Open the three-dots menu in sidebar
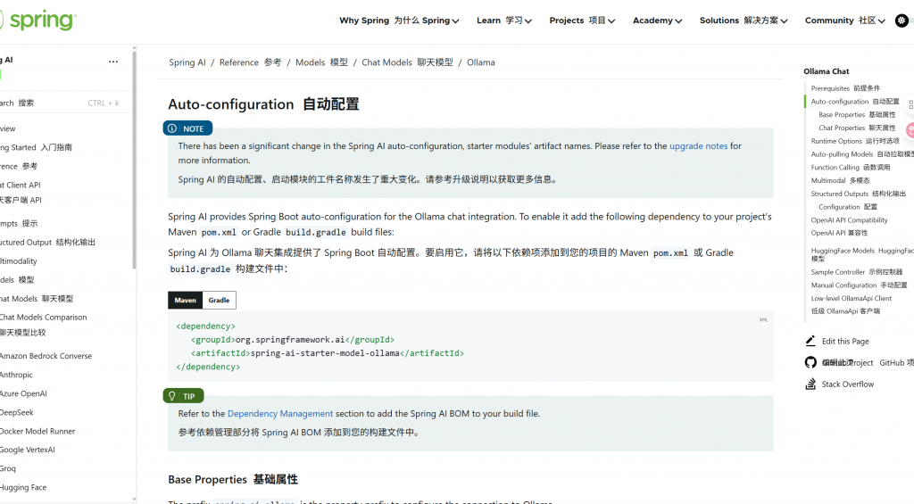This screenshot has width=914, height=504. (113, 62)
